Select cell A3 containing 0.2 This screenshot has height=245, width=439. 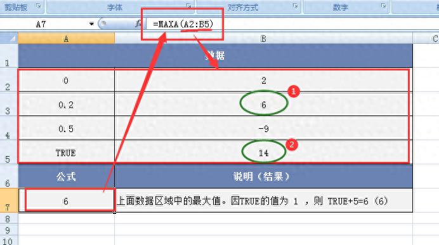click(67, 104)
